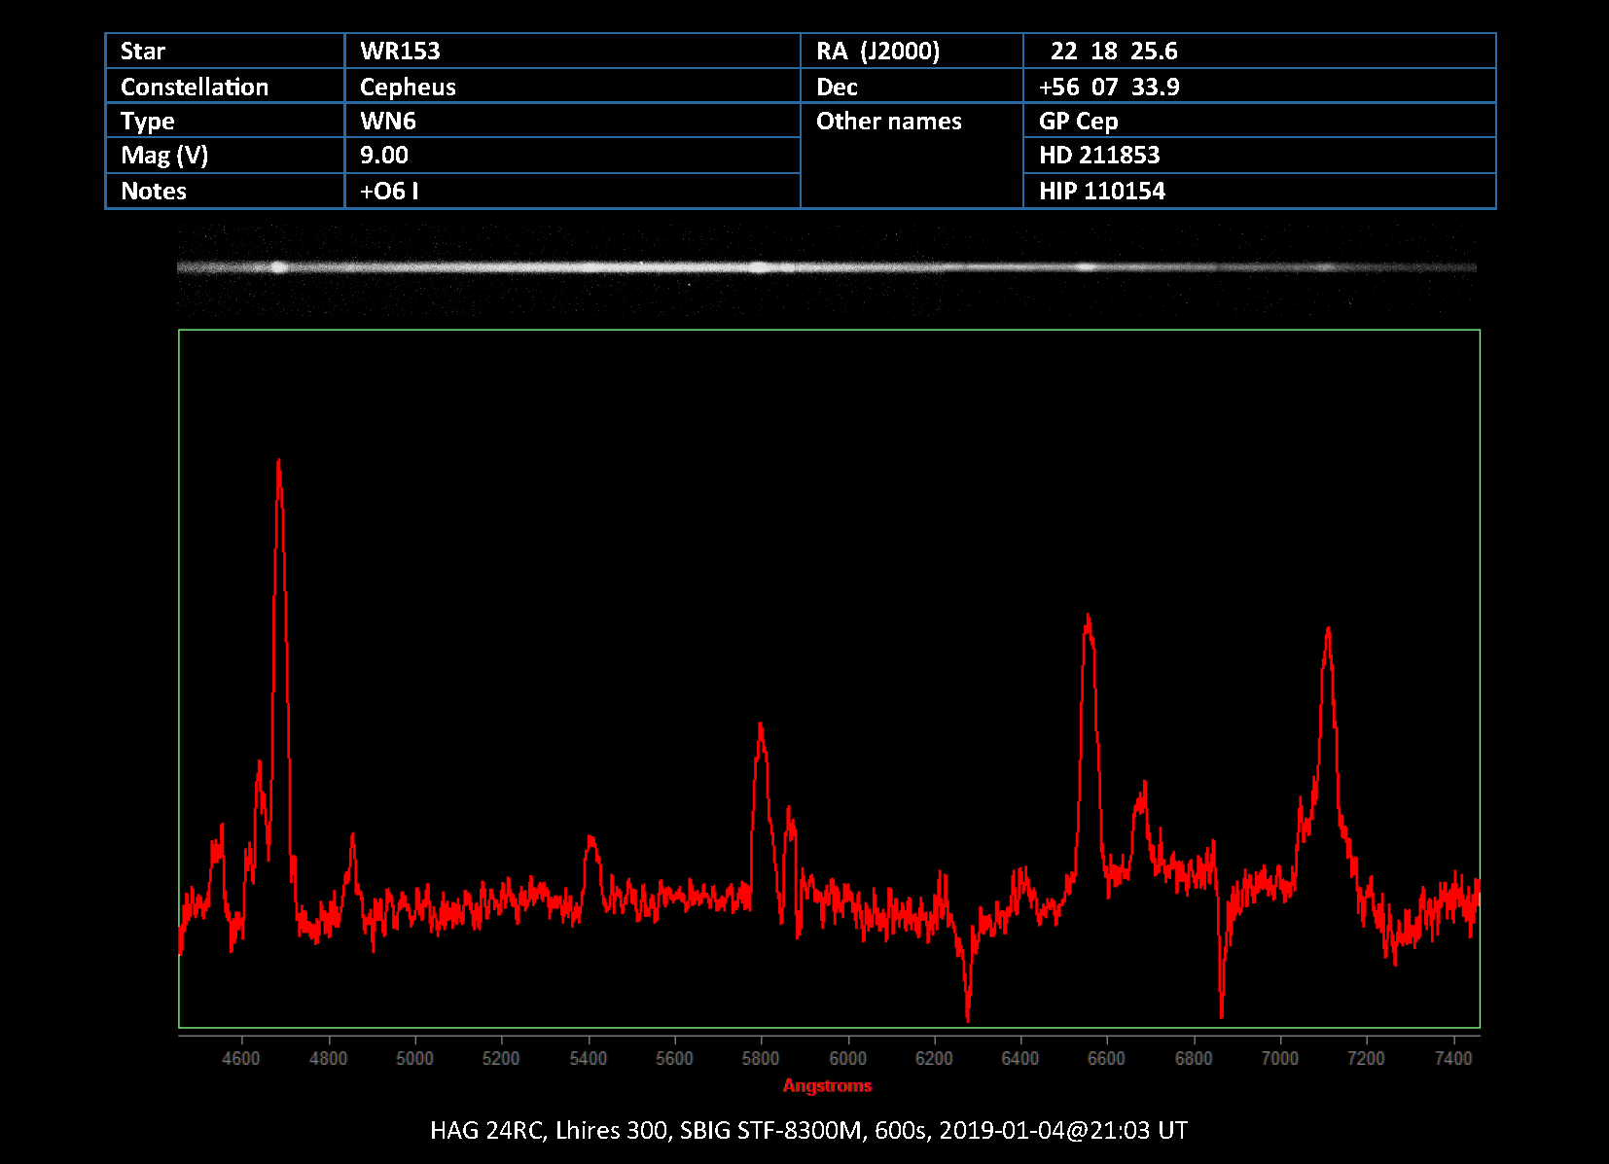Viewport: 1609px width, 1164px height.
Task: Click the 4600 wavelength axis label
Action: [x=241, y=1058]
